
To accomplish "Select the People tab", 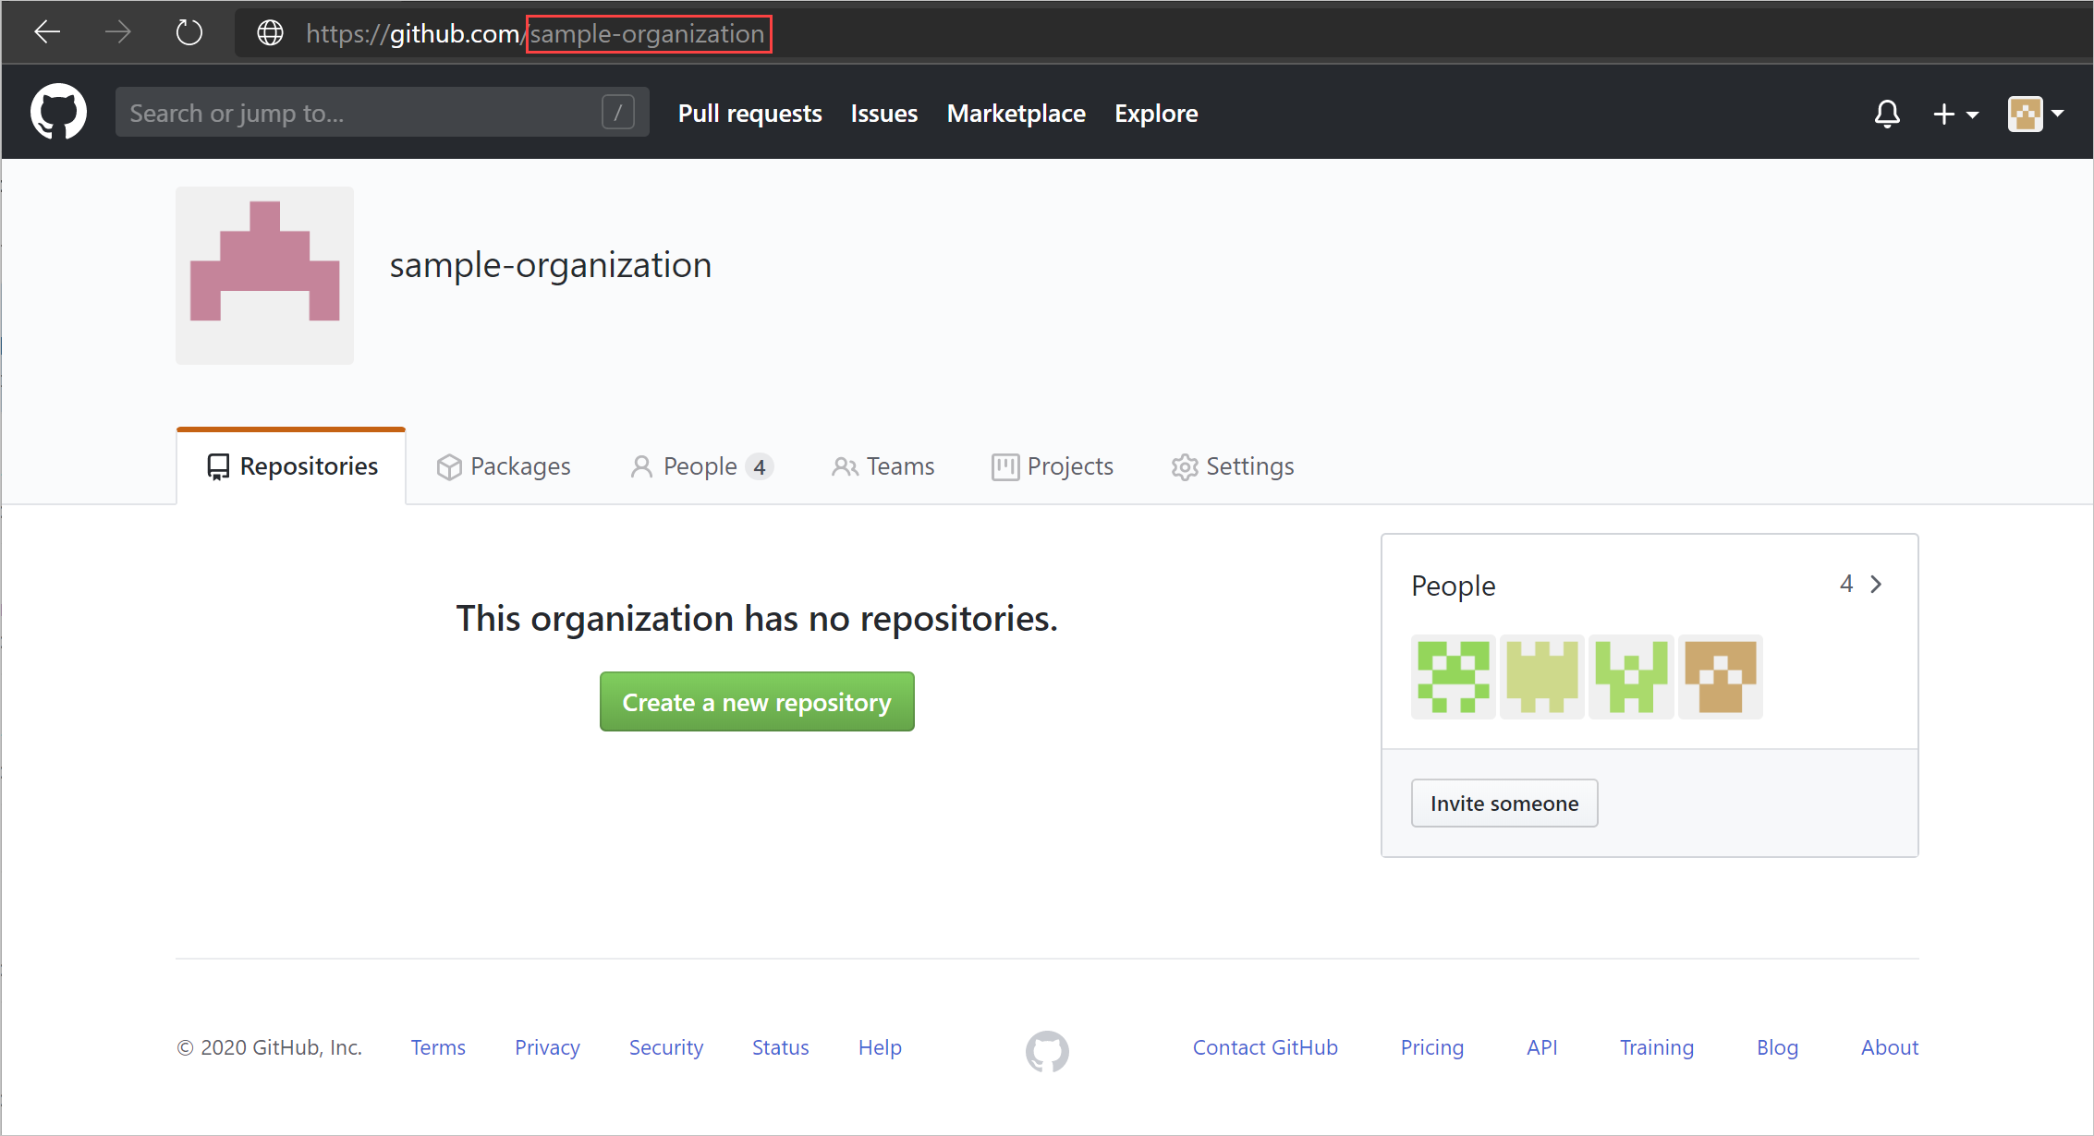I will pos(701,465).
